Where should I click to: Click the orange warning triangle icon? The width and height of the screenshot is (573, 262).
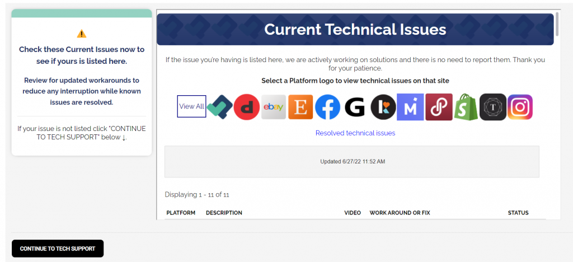pyautogui.click(x=82, y=34)
